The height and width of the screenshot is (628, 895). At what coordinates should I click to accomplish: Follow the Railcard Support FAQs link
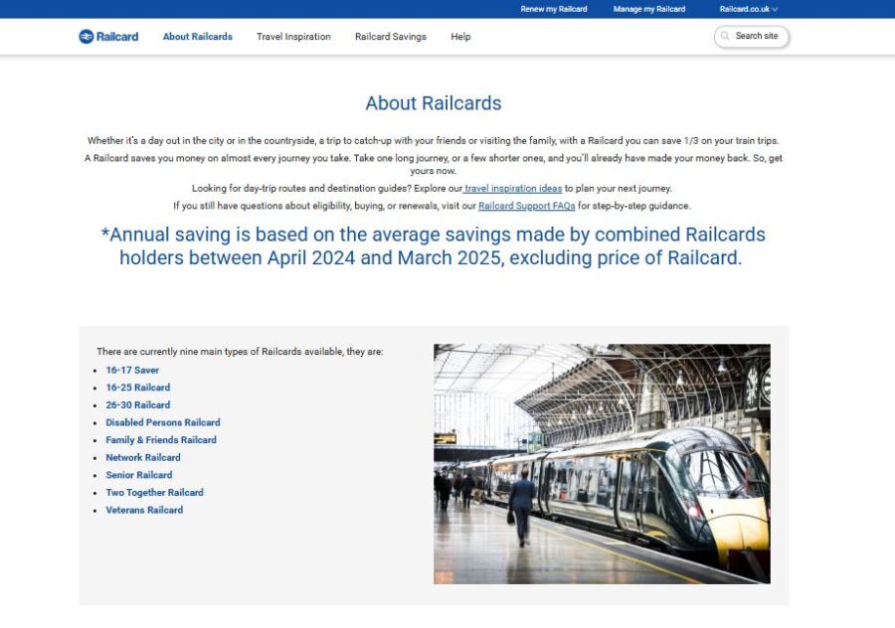click(526, 206)
